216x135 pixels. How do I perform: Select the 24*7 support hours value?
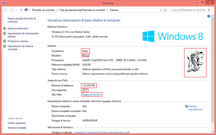[85, 90]
